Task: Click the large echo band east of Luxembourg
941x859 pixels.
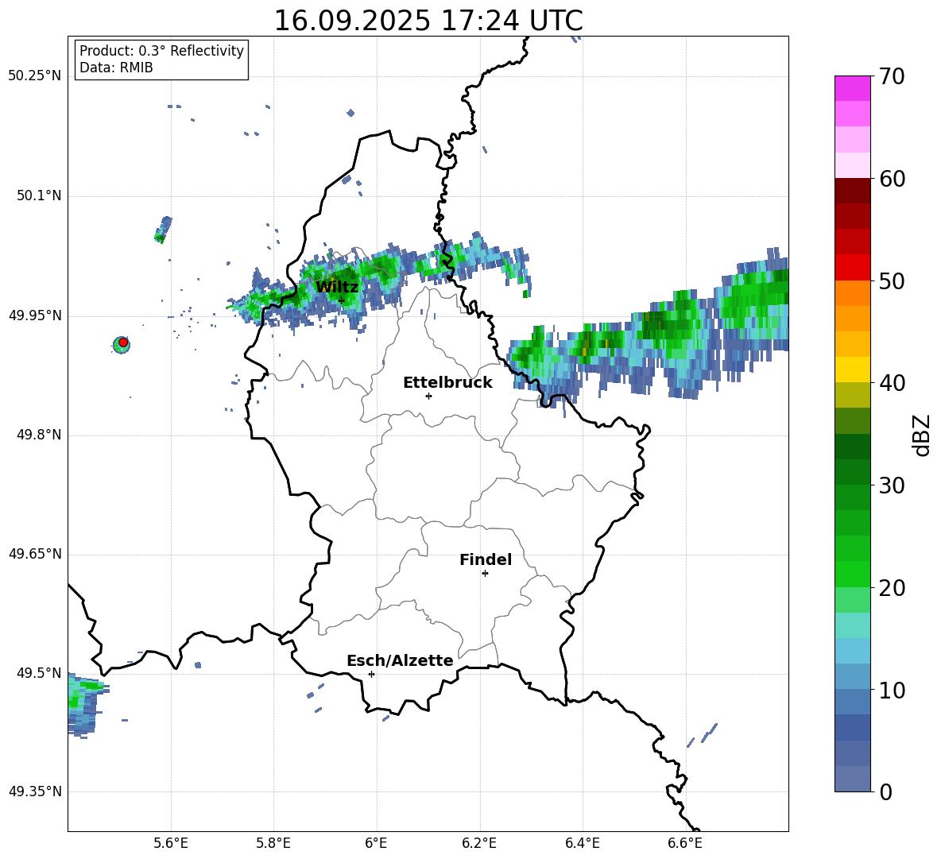Action: tap(649, 333)
